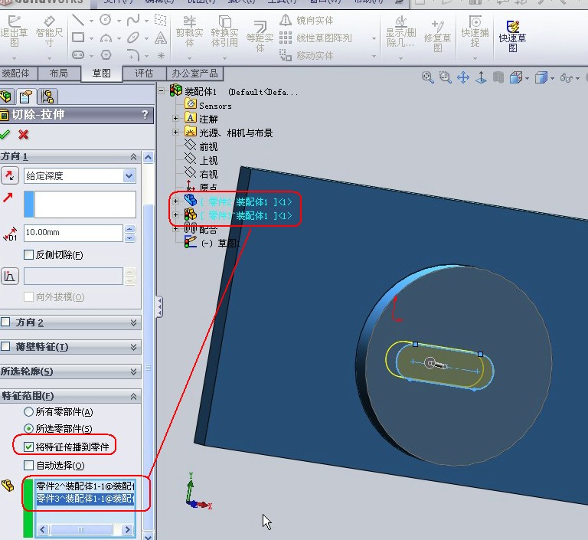Select the Circle sketch tool
The width and height of the screenshot is (588, 540).
[106, 19]
